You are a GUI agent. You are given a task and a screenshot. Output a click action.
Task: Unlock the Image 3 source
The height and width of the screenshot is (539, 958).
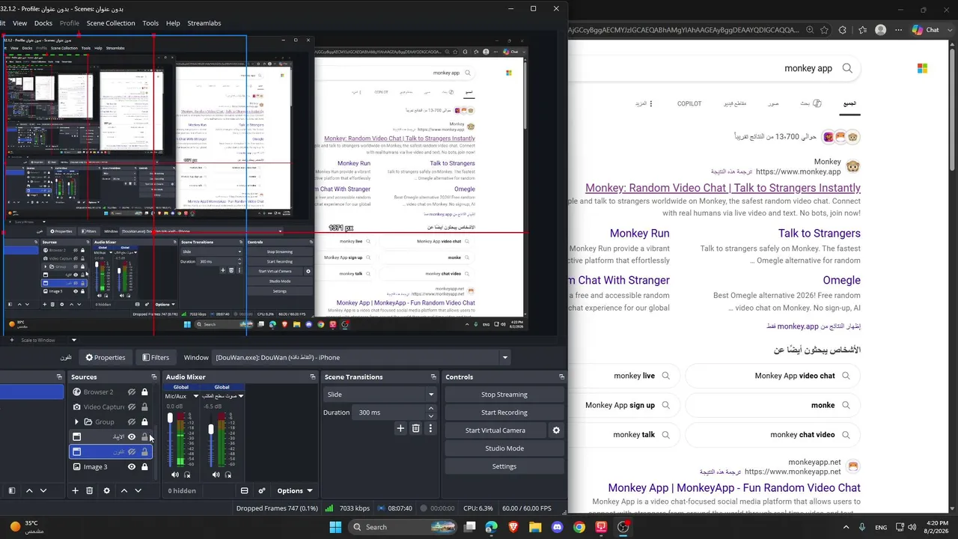click(144, 466)
